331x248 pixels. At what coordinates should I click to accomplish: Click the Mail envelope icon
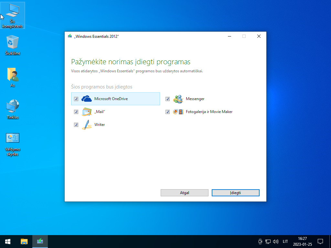point(87,112)
